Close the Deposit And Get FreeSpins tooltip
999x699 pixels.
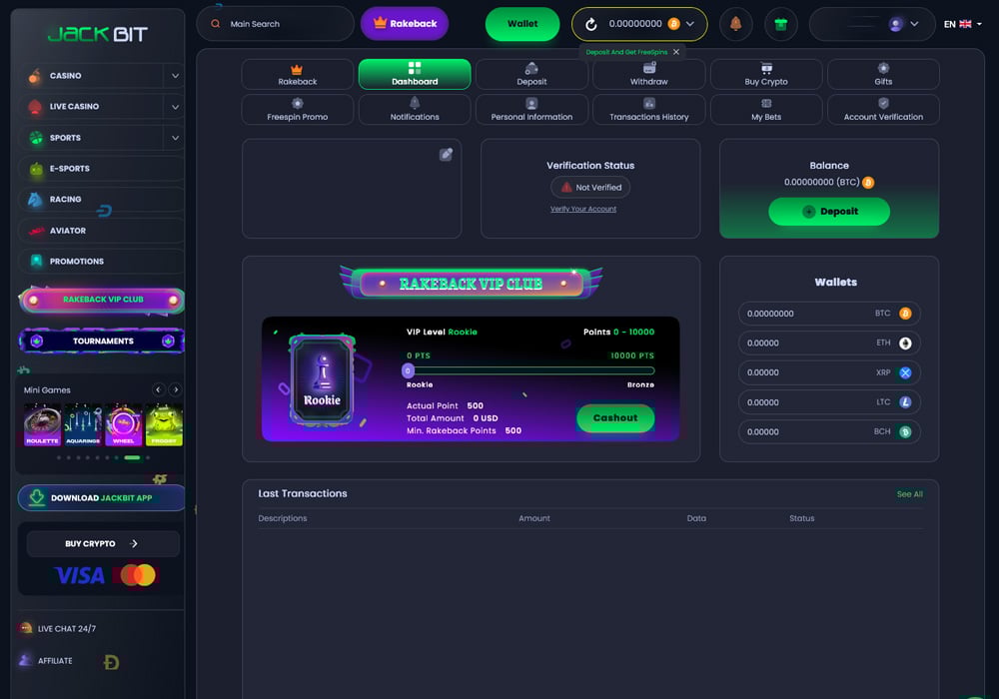pyautogui.click(x=676, y=52)
